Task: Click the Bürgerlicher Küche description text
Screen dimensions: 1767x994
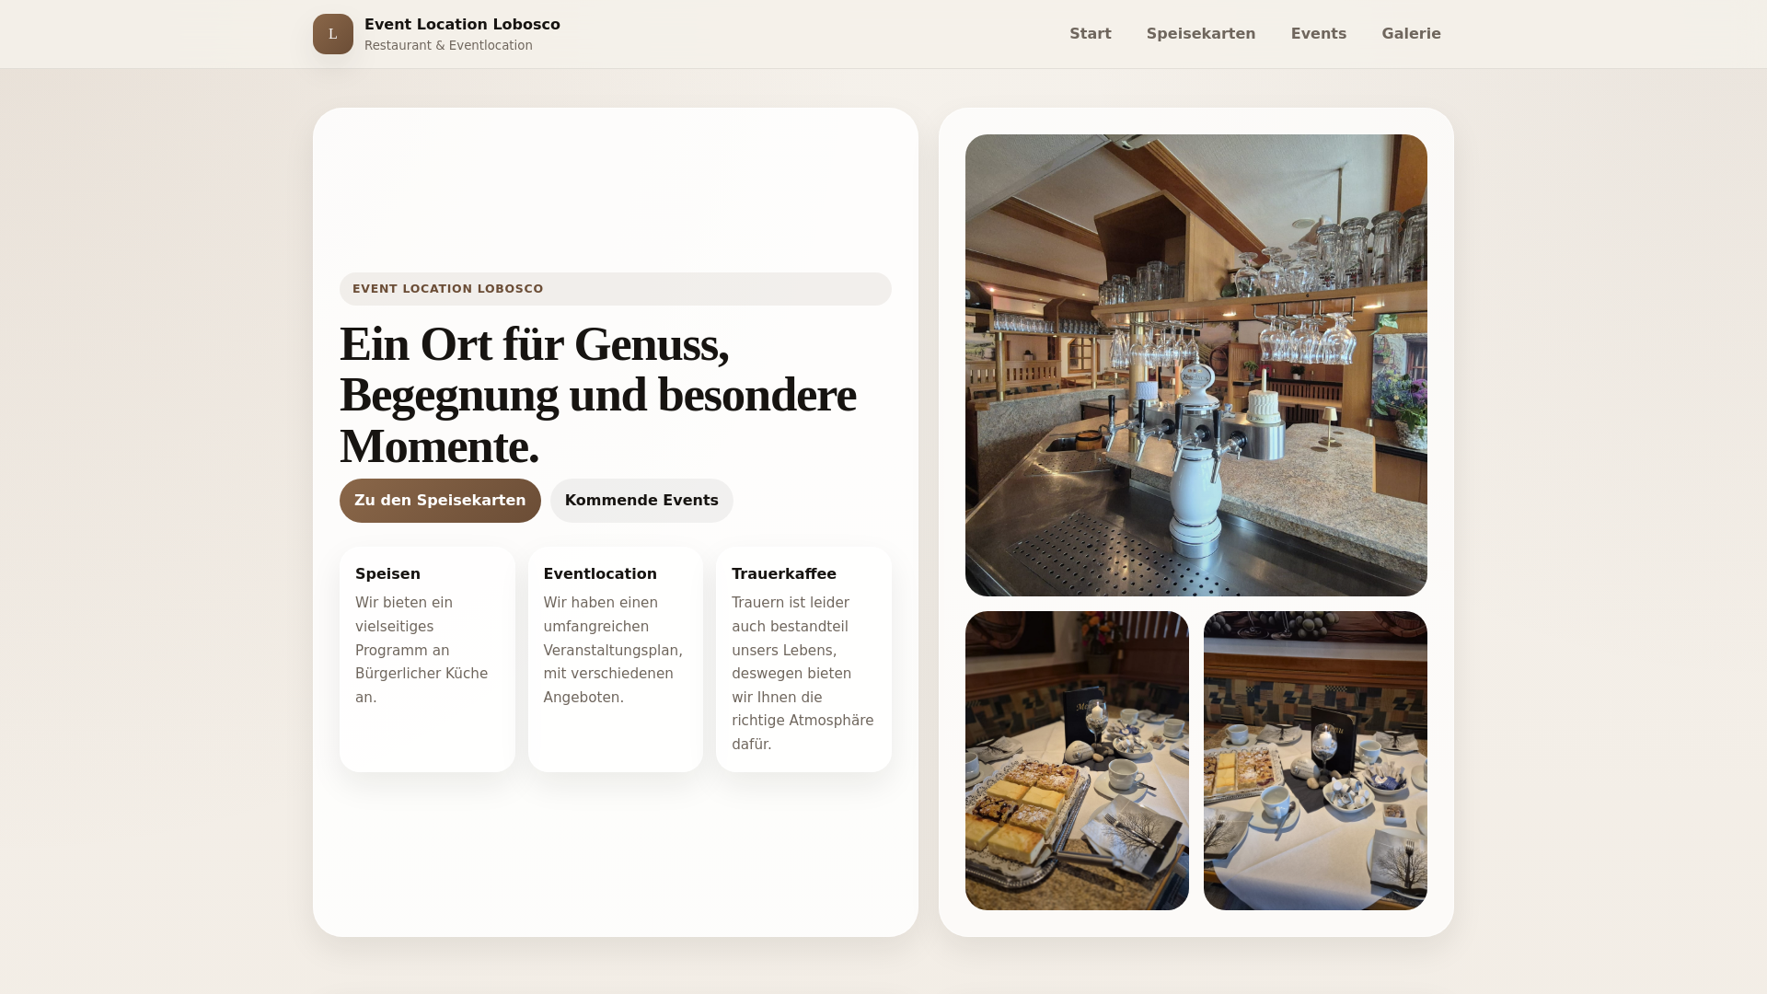Action: tap(422, 650)
